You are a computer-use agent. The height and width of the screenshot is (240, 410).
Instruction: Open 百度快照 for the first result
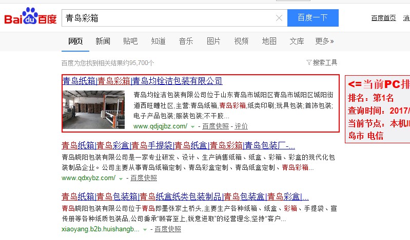[215, 126]
